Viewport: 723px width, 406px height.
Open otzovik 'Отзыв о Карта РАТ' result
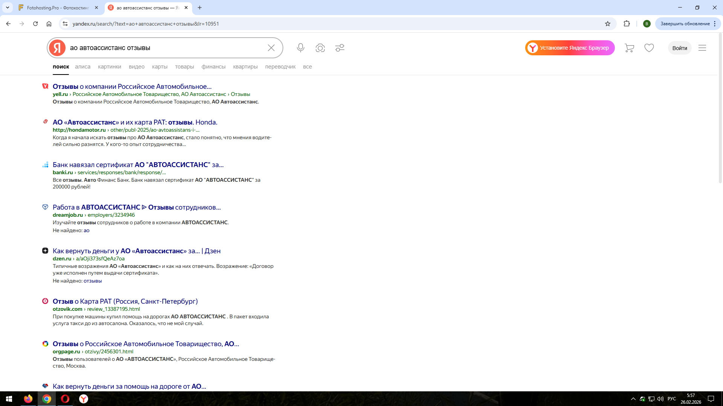click(x=125, y=301)
